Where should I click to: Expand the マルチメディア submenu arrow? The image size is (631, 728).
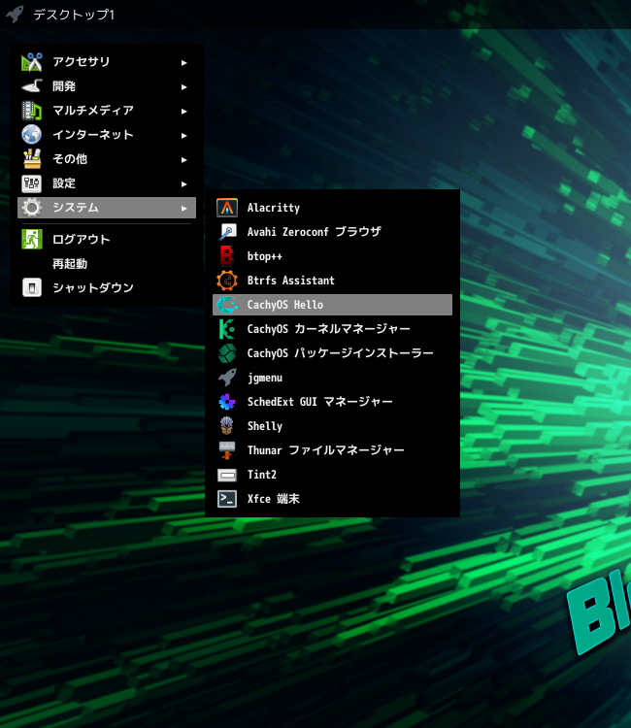tap(183, 111)
